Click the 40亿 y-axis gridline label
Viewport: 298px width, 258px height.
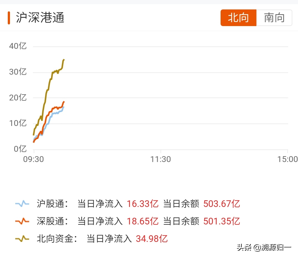tap(18, 46)
